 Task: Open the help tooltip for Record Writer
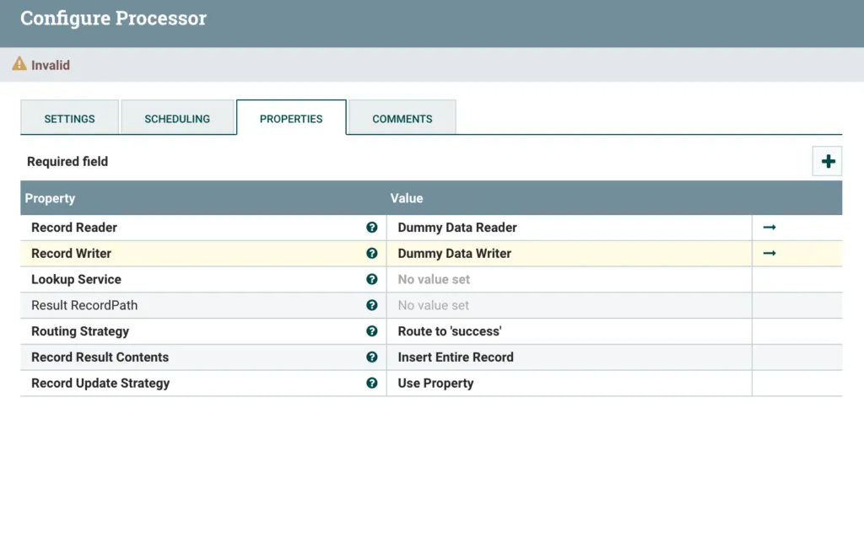(371, 253)
